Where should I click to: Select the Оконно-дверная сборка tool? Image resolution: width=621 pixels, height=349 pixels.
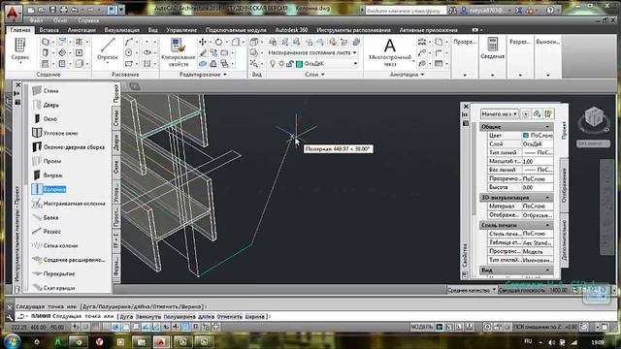pyautogui.click(x=68, y=146)
